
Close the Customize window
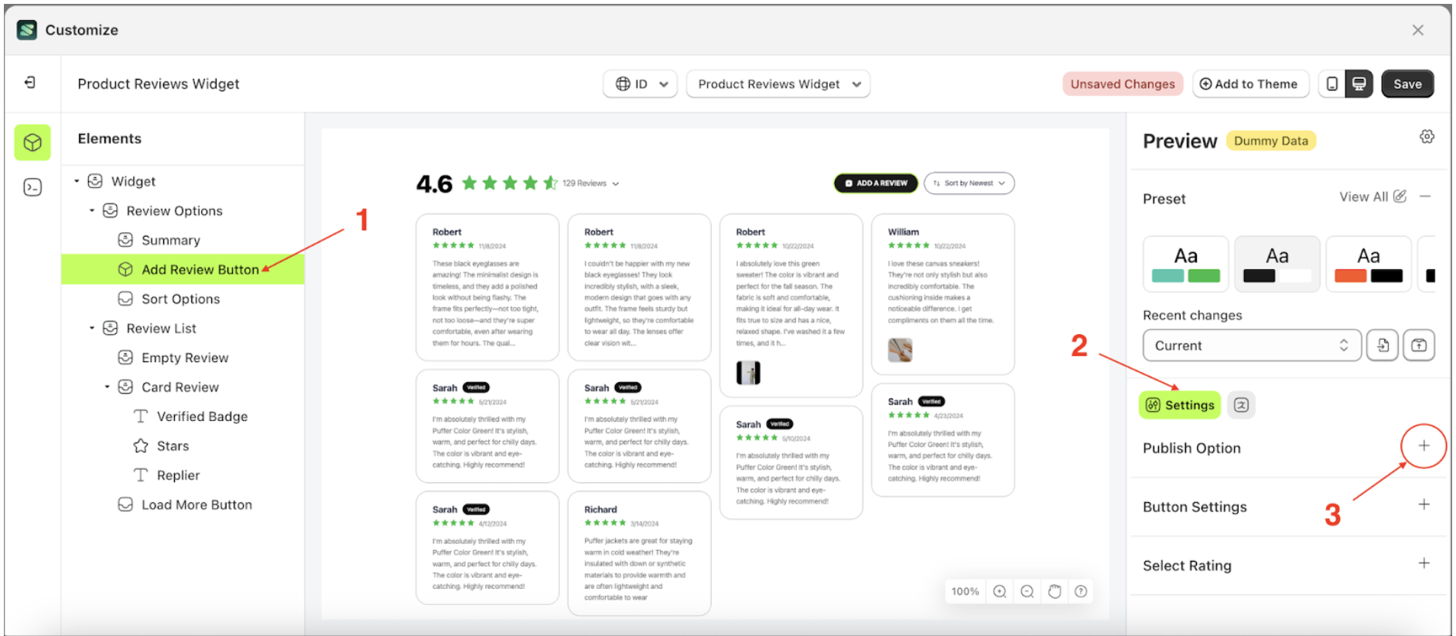[1417, 30]
